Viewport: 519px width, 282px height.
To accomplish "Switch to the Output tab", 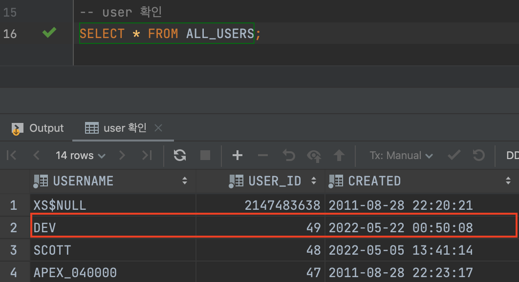I will [x=38, y=128].
